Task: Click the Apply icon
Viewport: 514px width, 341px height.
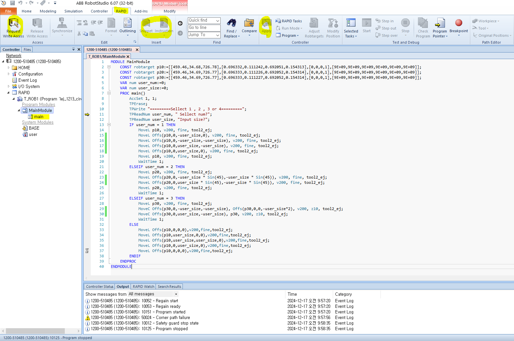Action: tap(266, 23)
